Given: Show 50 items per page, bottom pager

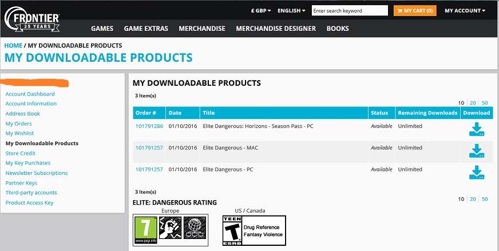Looking at the screenshot, I should tap(485, 199).
